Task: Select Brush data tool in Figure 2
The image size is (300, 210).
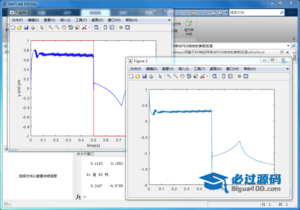Action: tap(202, 76)
